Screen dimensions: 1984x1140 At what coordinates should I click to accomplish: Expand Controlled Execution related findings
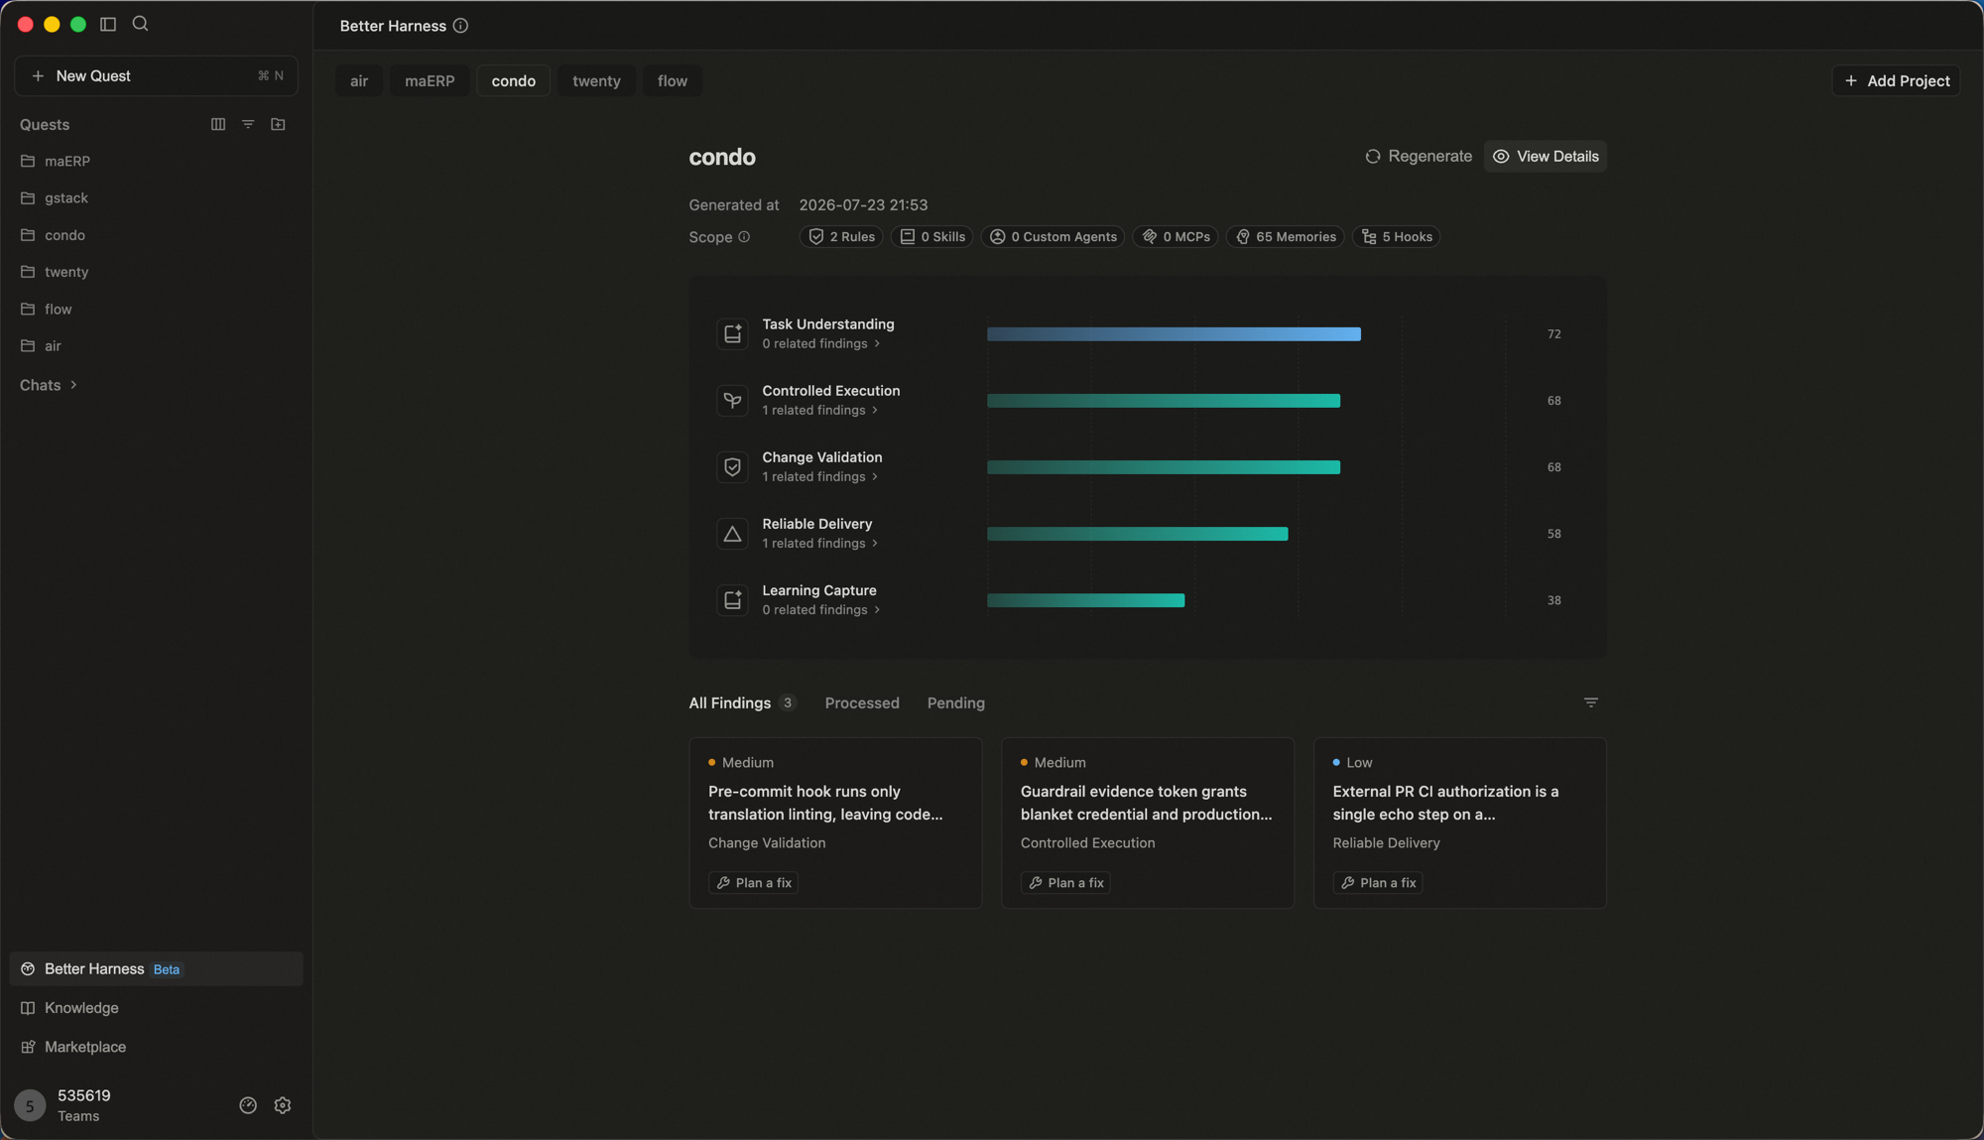(820, 411)
